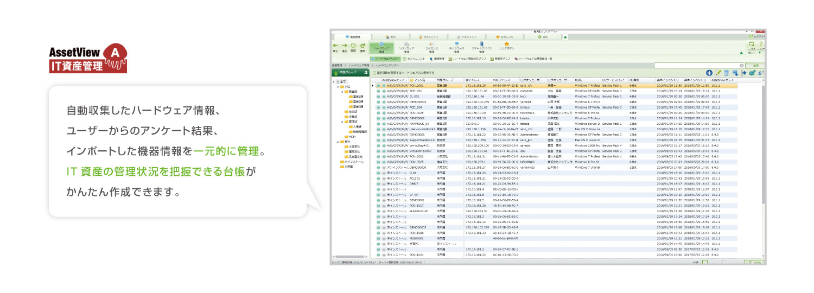Clear the search box with X icon

click(742, 65)
